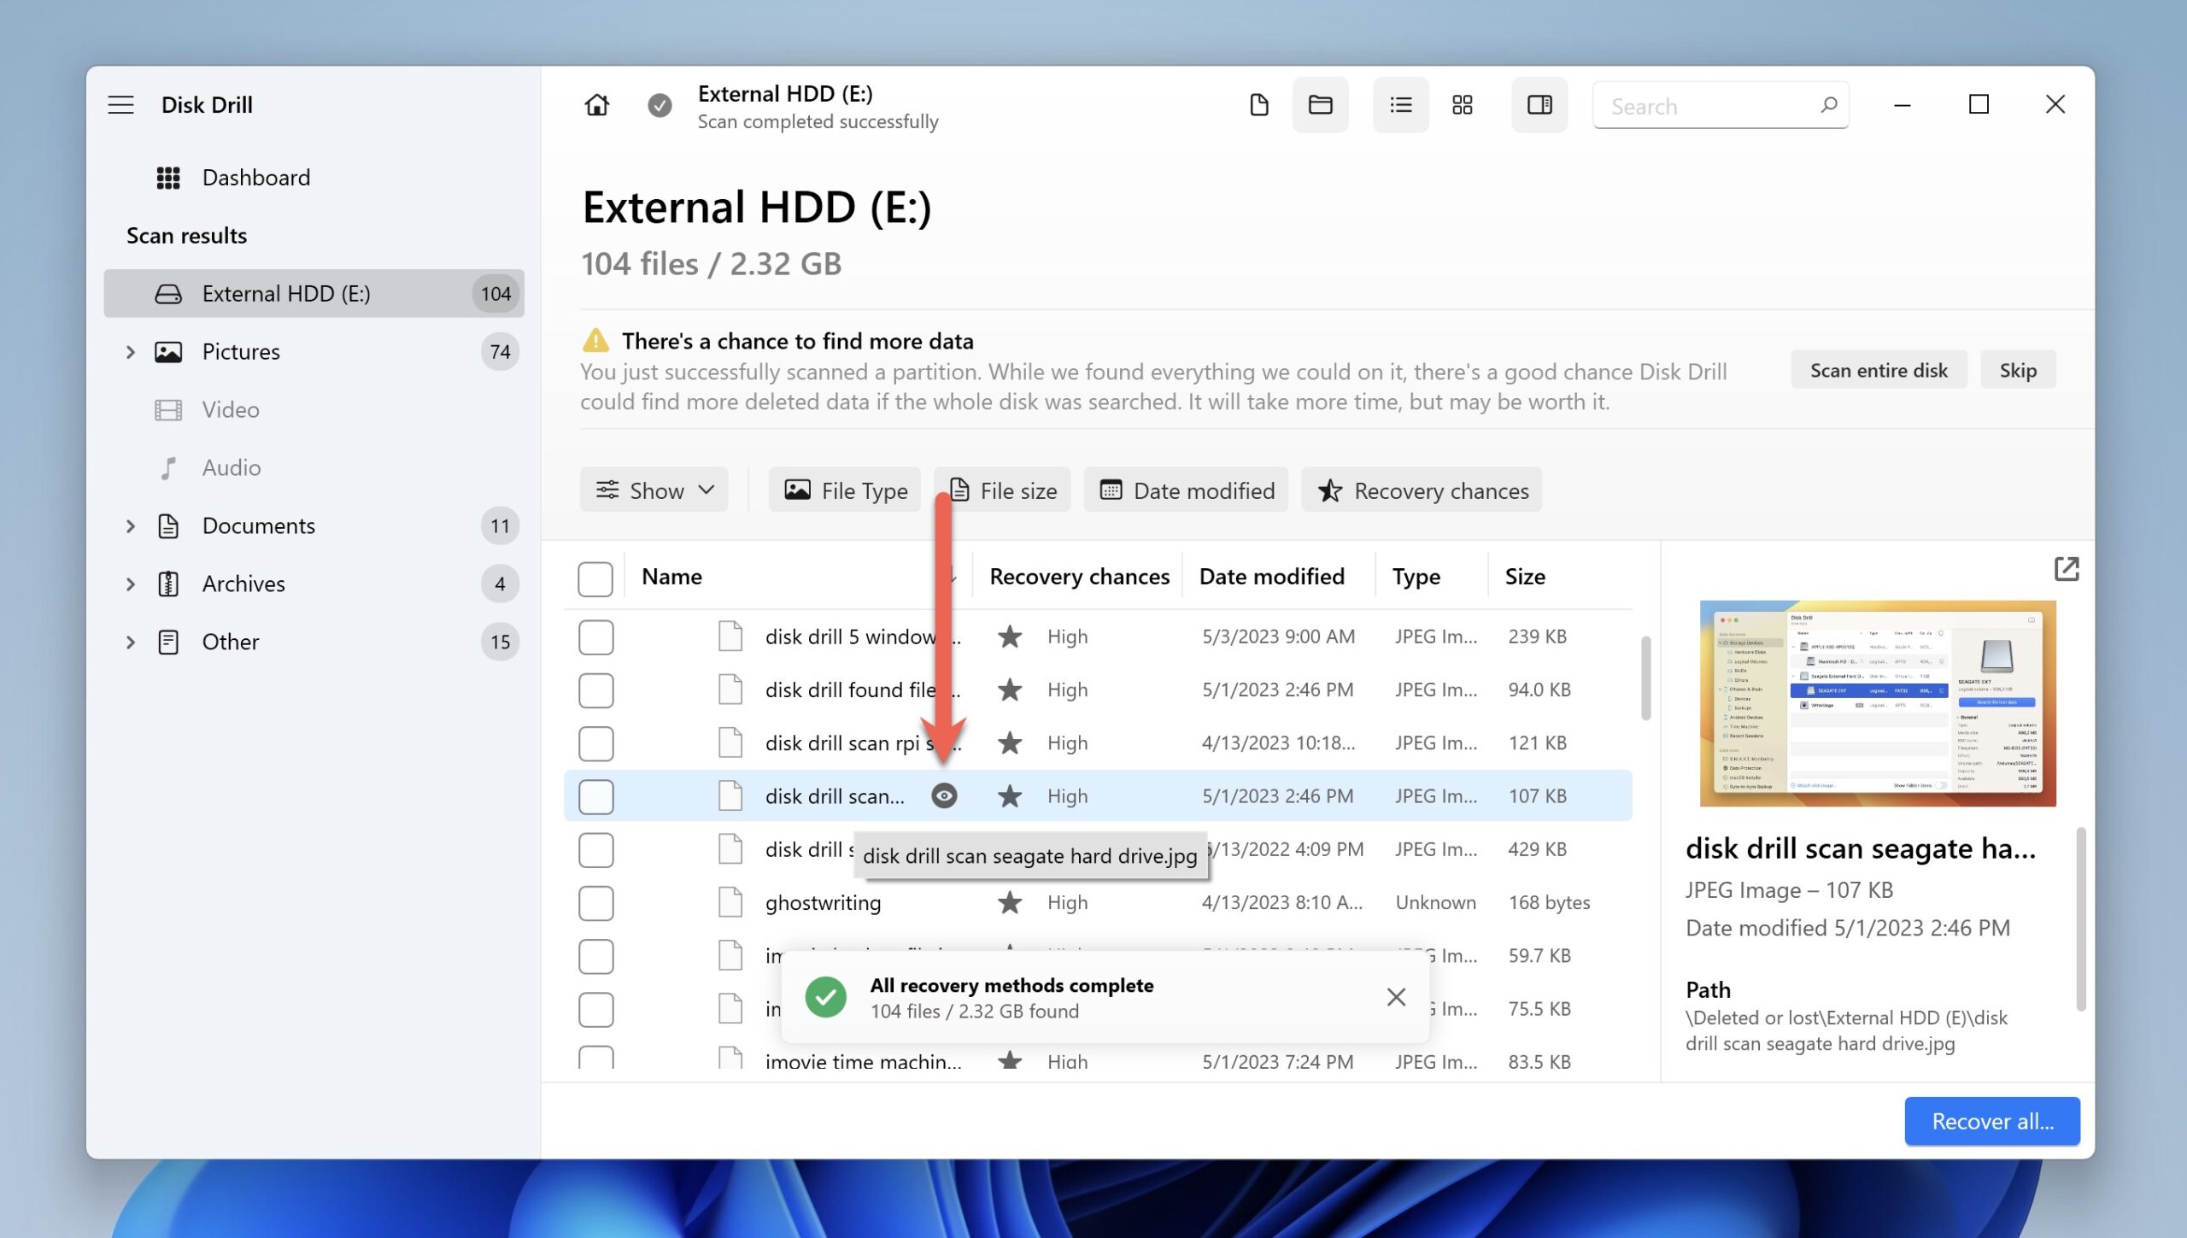The image size is (2187, 1238).
Task: Click file icon of disk drill found file row
Action: tap(730, 689)
